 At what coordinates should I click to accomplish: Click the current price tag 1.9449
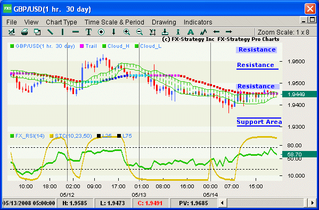(x=299, y=94)
